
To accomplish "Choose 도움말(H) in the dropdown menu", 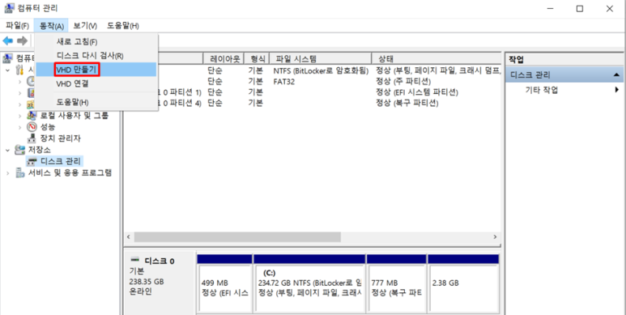I will 96,102.
